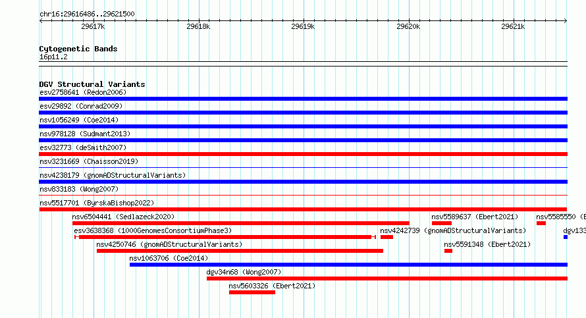Open variant nsv1056249 (Coe2014)
The image size is (586, 318).
pyautogui.click(x=79, y=120)
